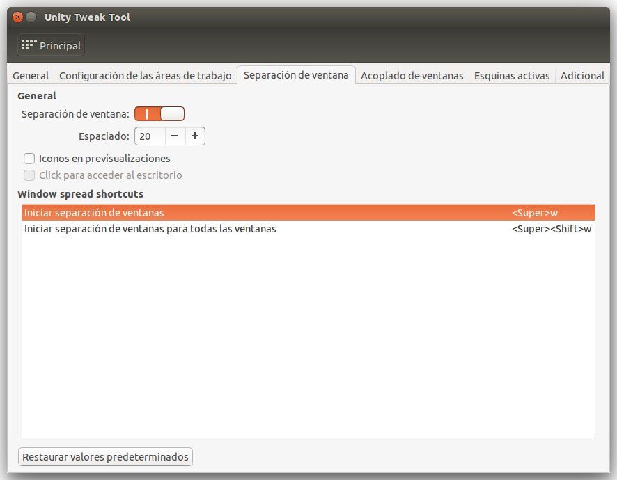This screenshot has width=617, height=480.
Task: Switch to the Adicional tab
Action: [582, 76]
